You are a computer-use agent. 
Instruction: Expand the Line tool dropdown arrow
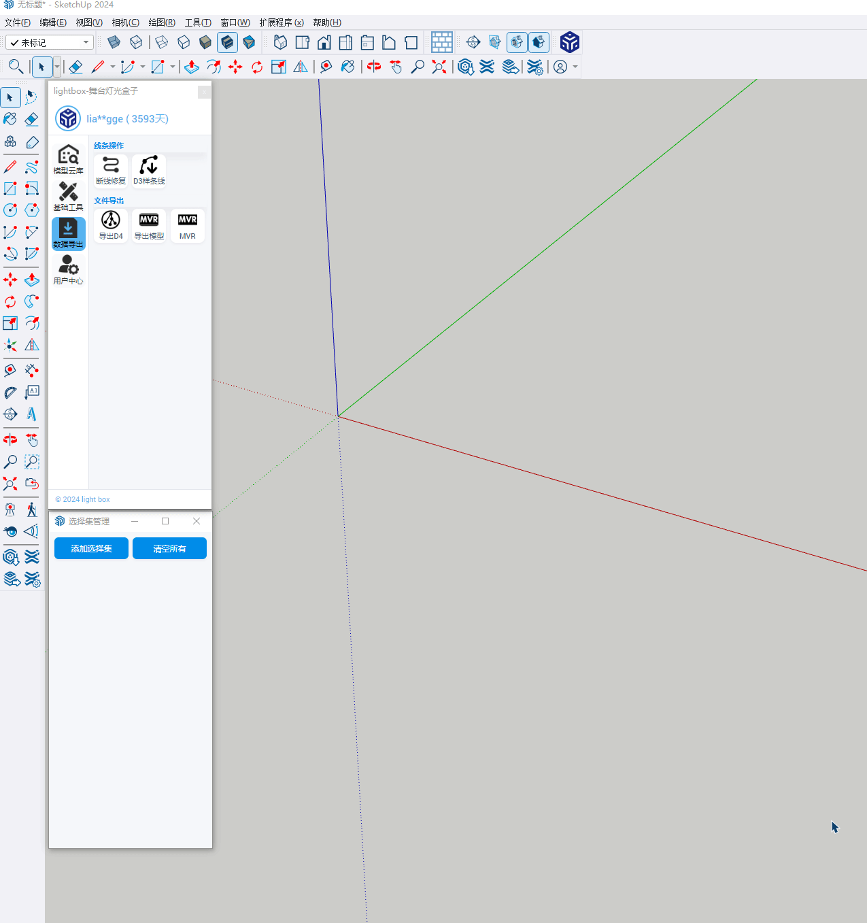point(112,67)
